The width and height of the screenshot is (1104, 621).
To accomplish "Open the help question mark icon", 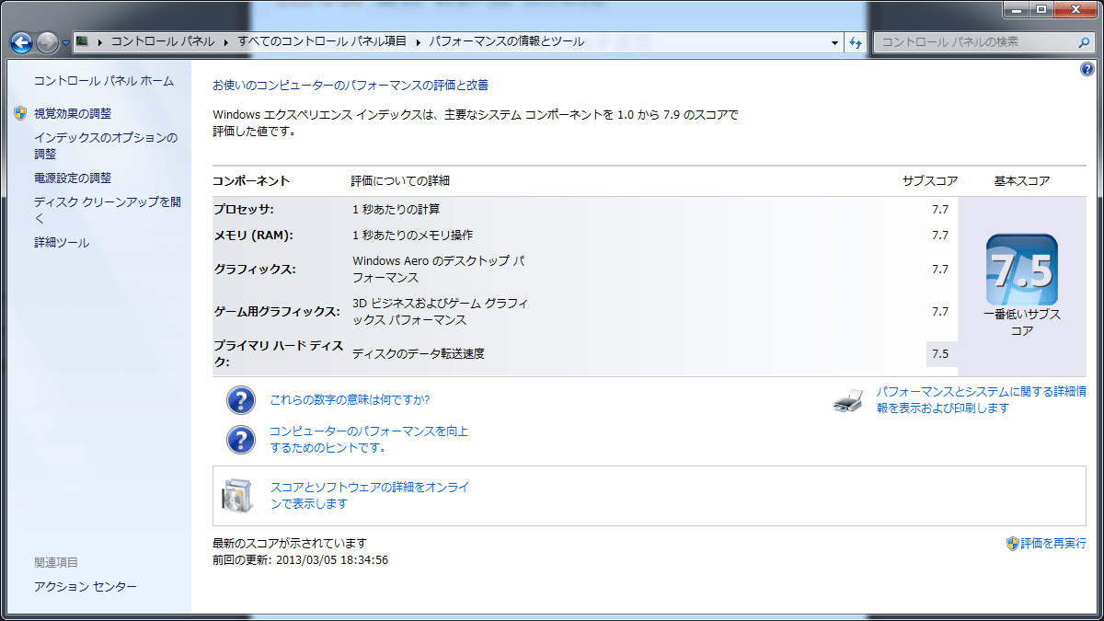I will click(1087, 71).
